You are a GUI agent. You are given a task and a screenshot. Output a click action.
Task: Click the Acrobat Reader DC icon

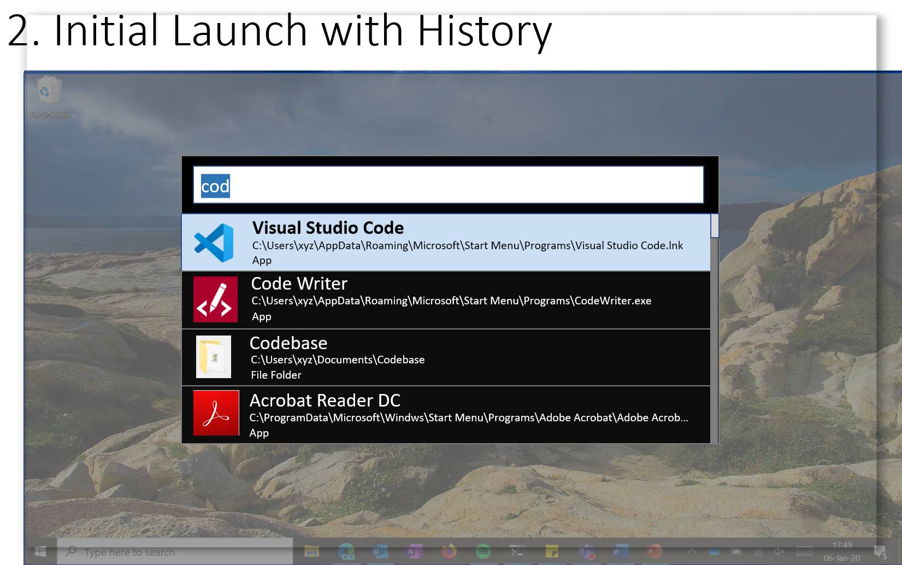tap(216, 413)
